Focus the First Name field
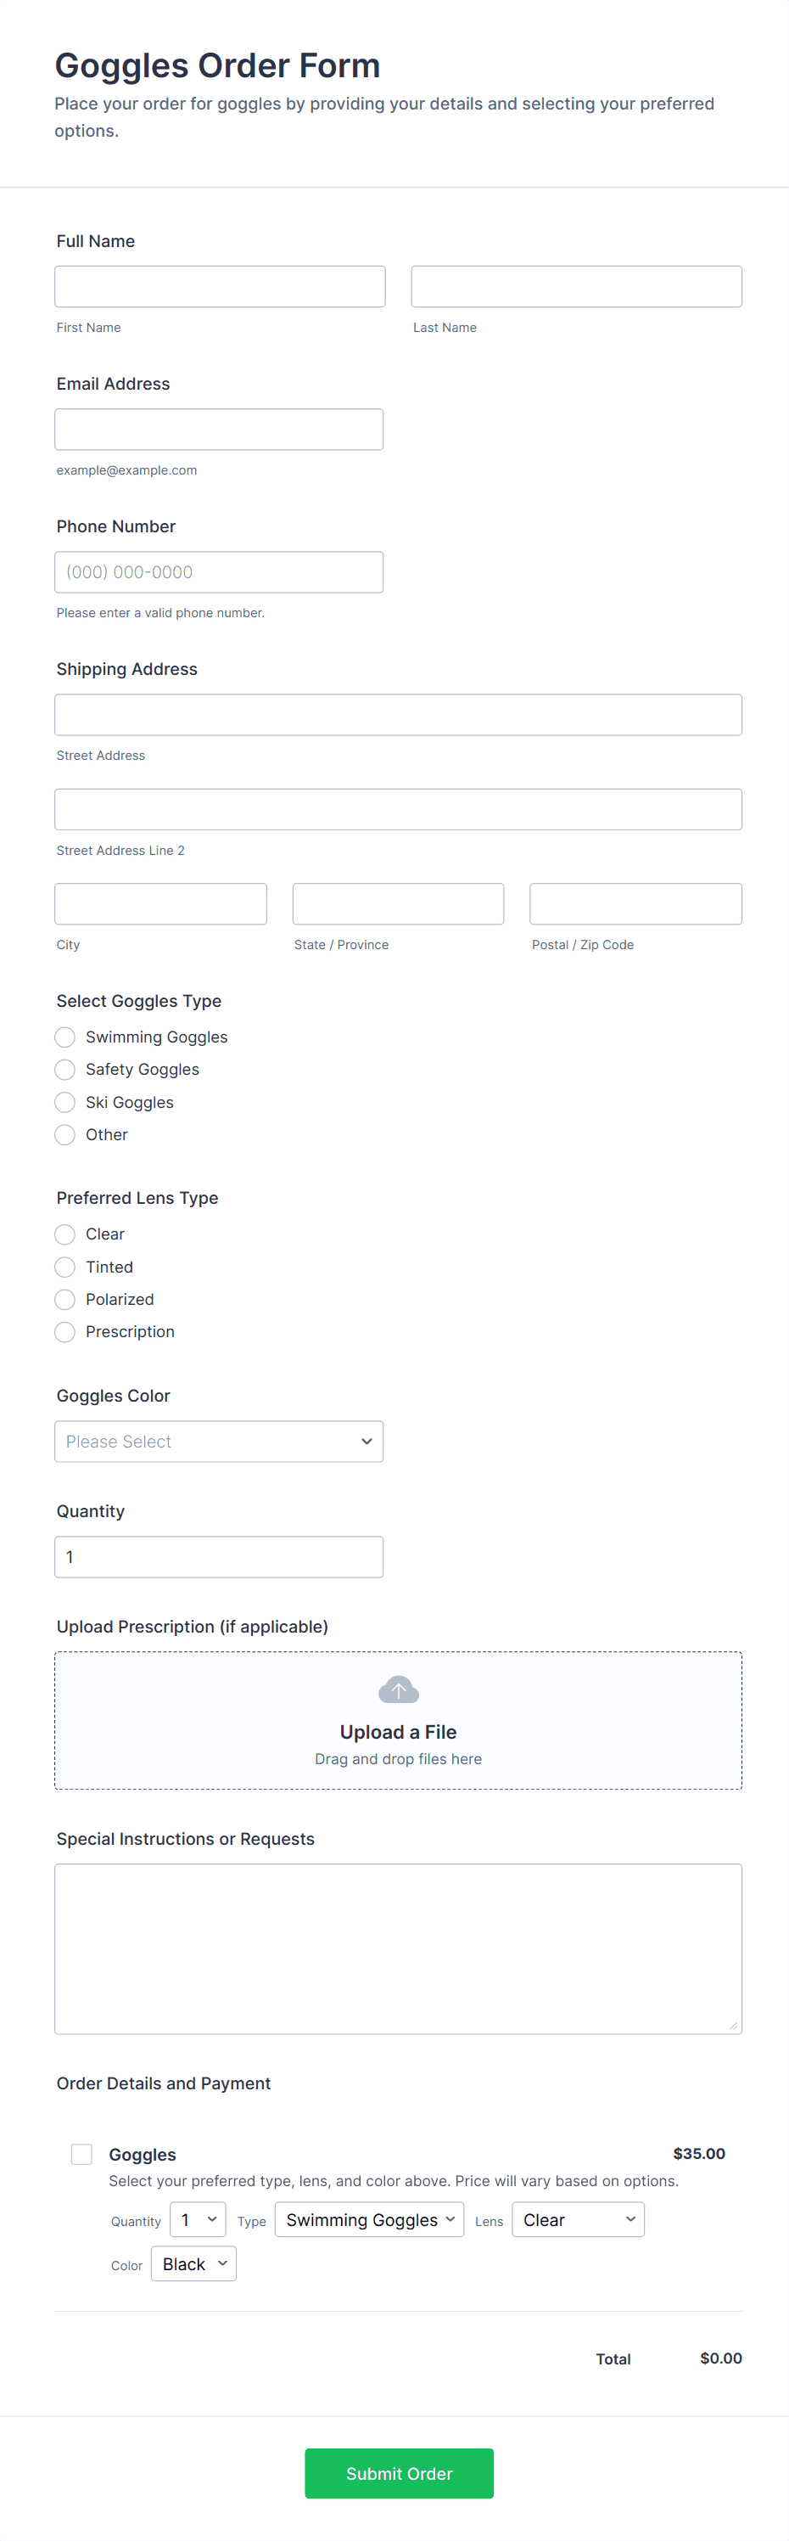This screenshot has height=2541, width=789. (x=220, y=286)
